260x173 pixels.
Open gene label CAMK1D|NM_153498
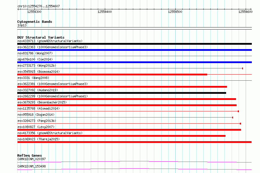32,166
